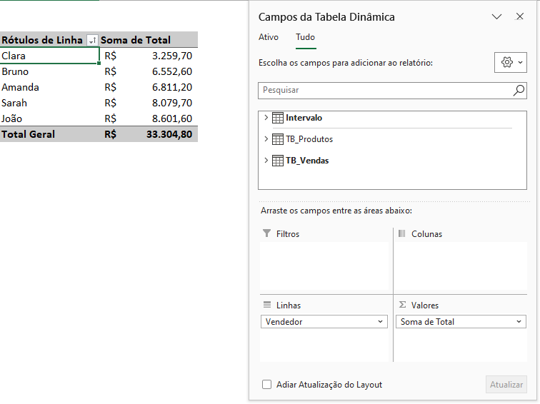Click the value 6.552,60
The height and width of the screenshot is (404, 540).
[x=172, y=71]
